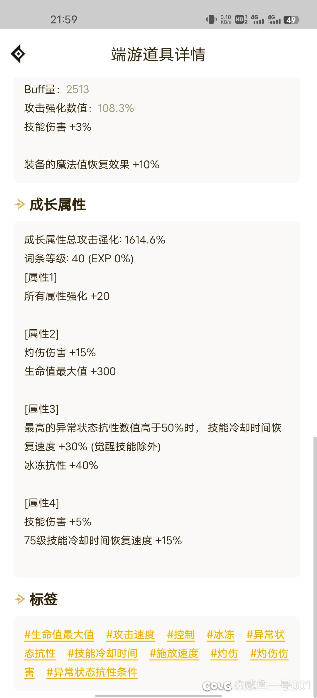The width and height of the screenshot is (317, 698).
Task: Select the #灼伤 tag
Action: [224, 653]
